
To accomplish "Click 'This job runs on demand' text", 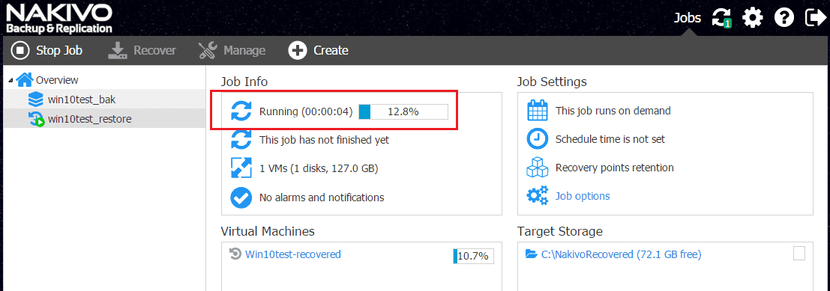I will pos(613,111).
